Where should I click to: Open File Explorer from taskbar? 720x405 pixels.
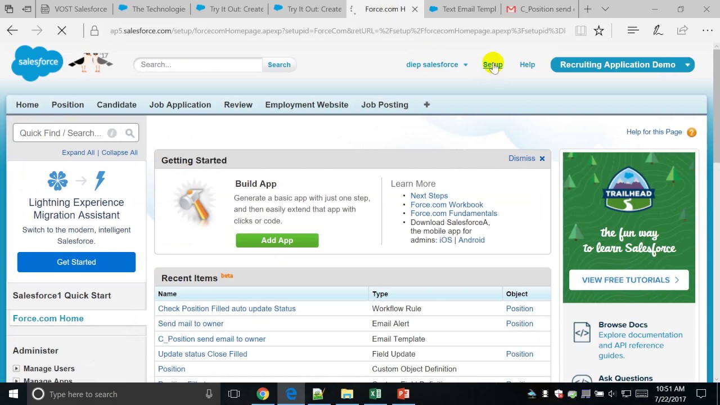347,394
